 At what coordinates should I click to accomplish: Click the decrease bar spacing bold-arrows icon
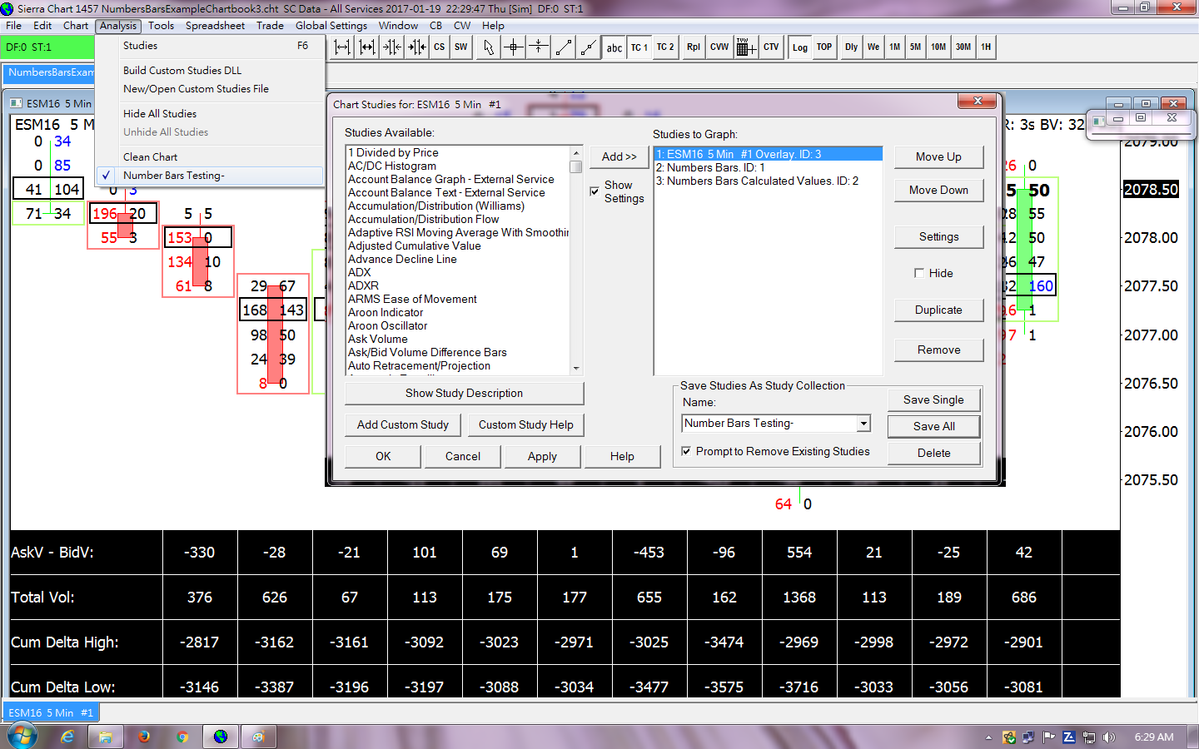[417, 47]
